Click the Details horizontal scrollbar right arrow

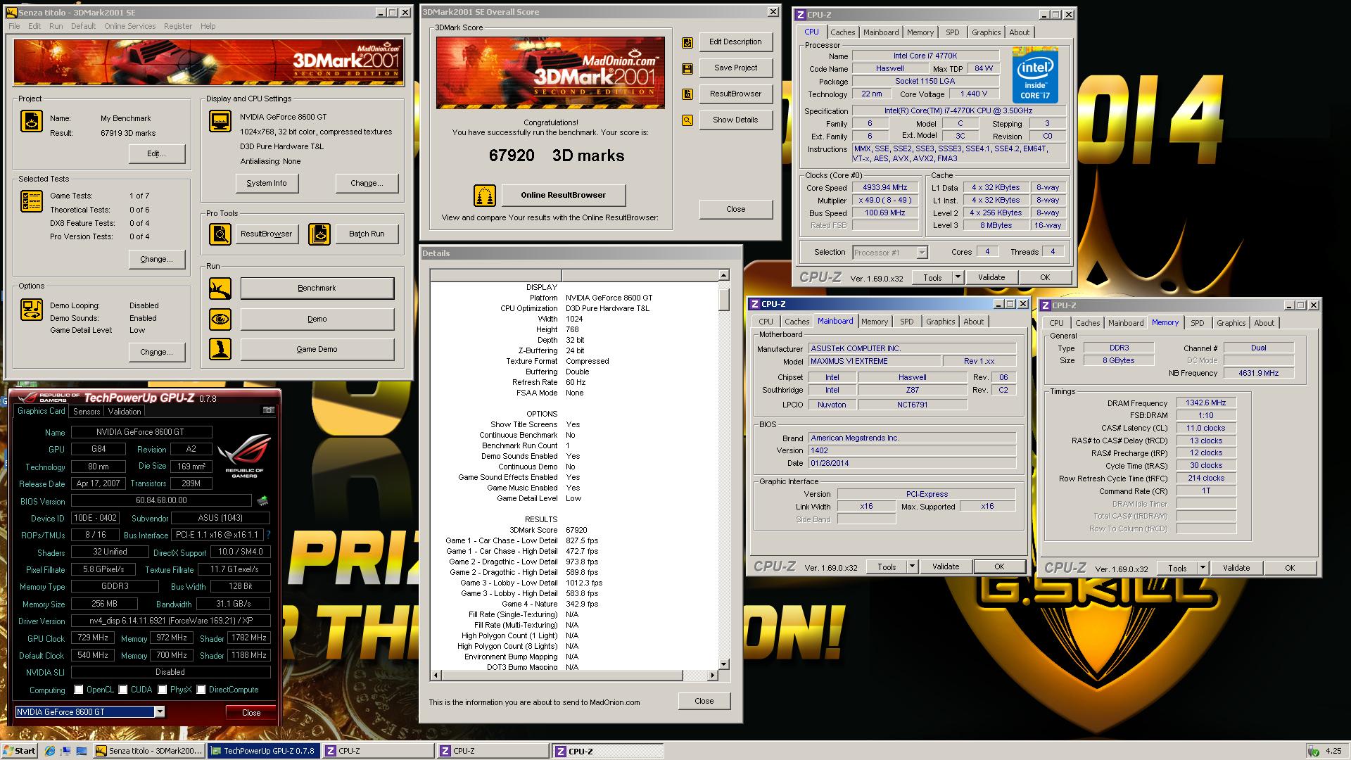tap(712, 676)
